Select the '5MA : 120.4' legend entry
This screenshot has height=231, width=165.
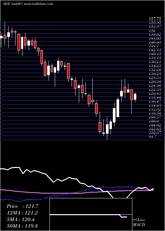(x=20, y=219)
